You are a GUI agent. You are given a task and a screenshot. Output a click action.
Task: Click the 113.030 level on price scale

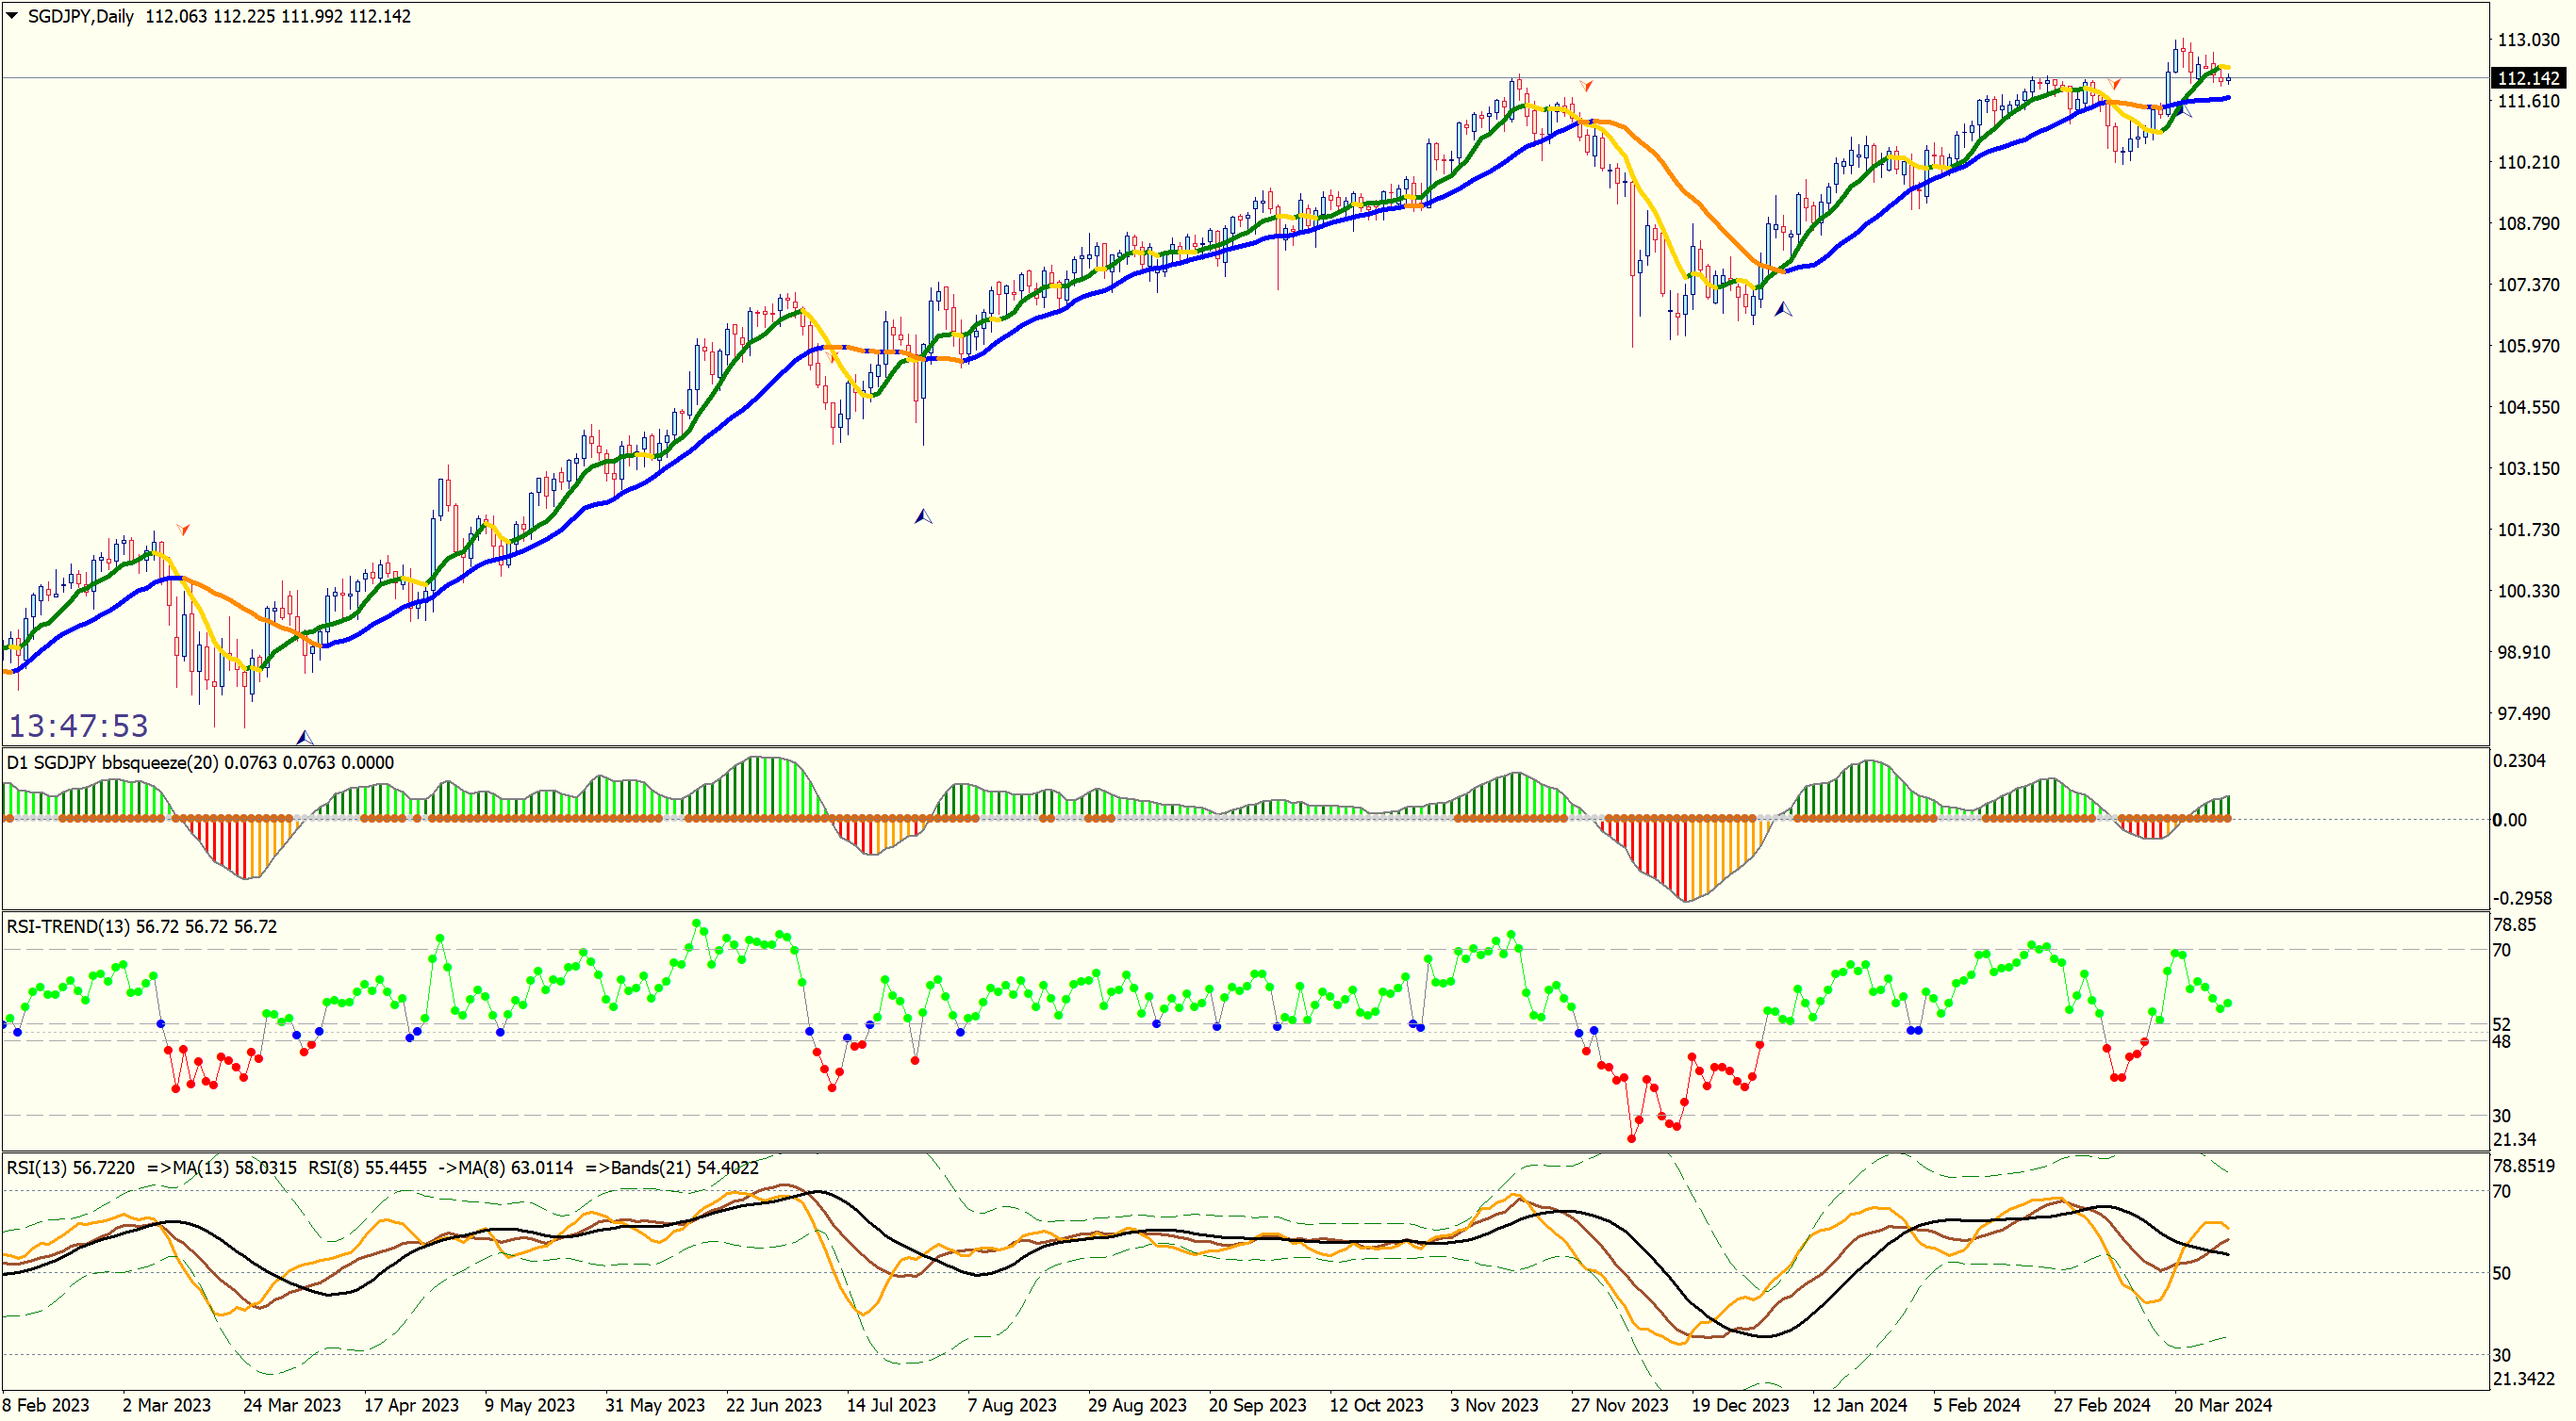tap(2528, 40)
